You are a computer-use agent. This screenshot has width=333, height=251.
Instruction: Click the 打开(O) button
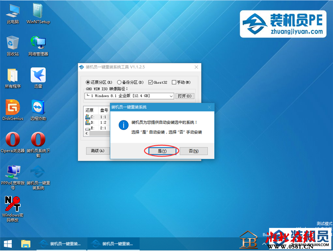pos(185,96)
